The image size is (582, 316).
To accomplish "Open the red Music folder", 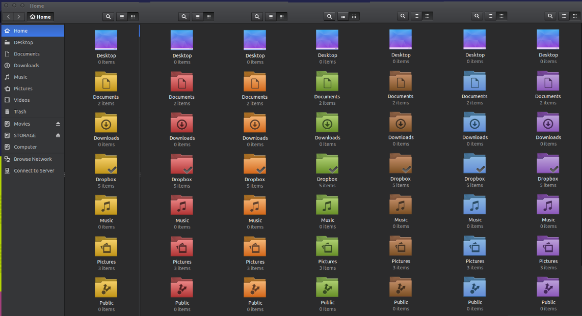I will (x=182, y=205).
